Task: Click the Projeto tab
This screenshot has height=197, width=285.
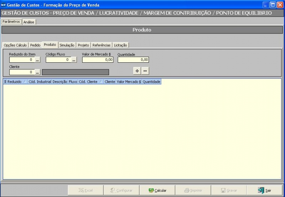Action: [83, 45]
